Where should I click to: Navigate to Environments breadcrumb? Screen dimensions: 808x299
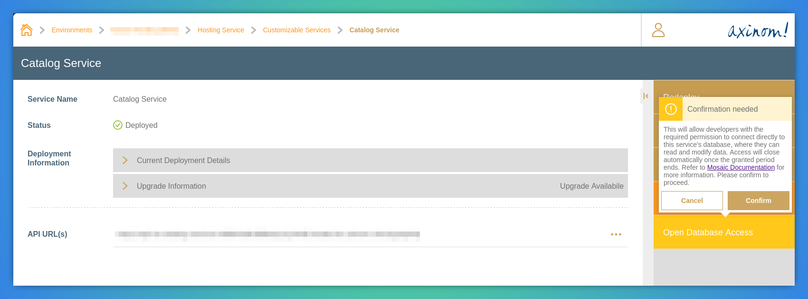pyautogui.click(x=72, y=30)
